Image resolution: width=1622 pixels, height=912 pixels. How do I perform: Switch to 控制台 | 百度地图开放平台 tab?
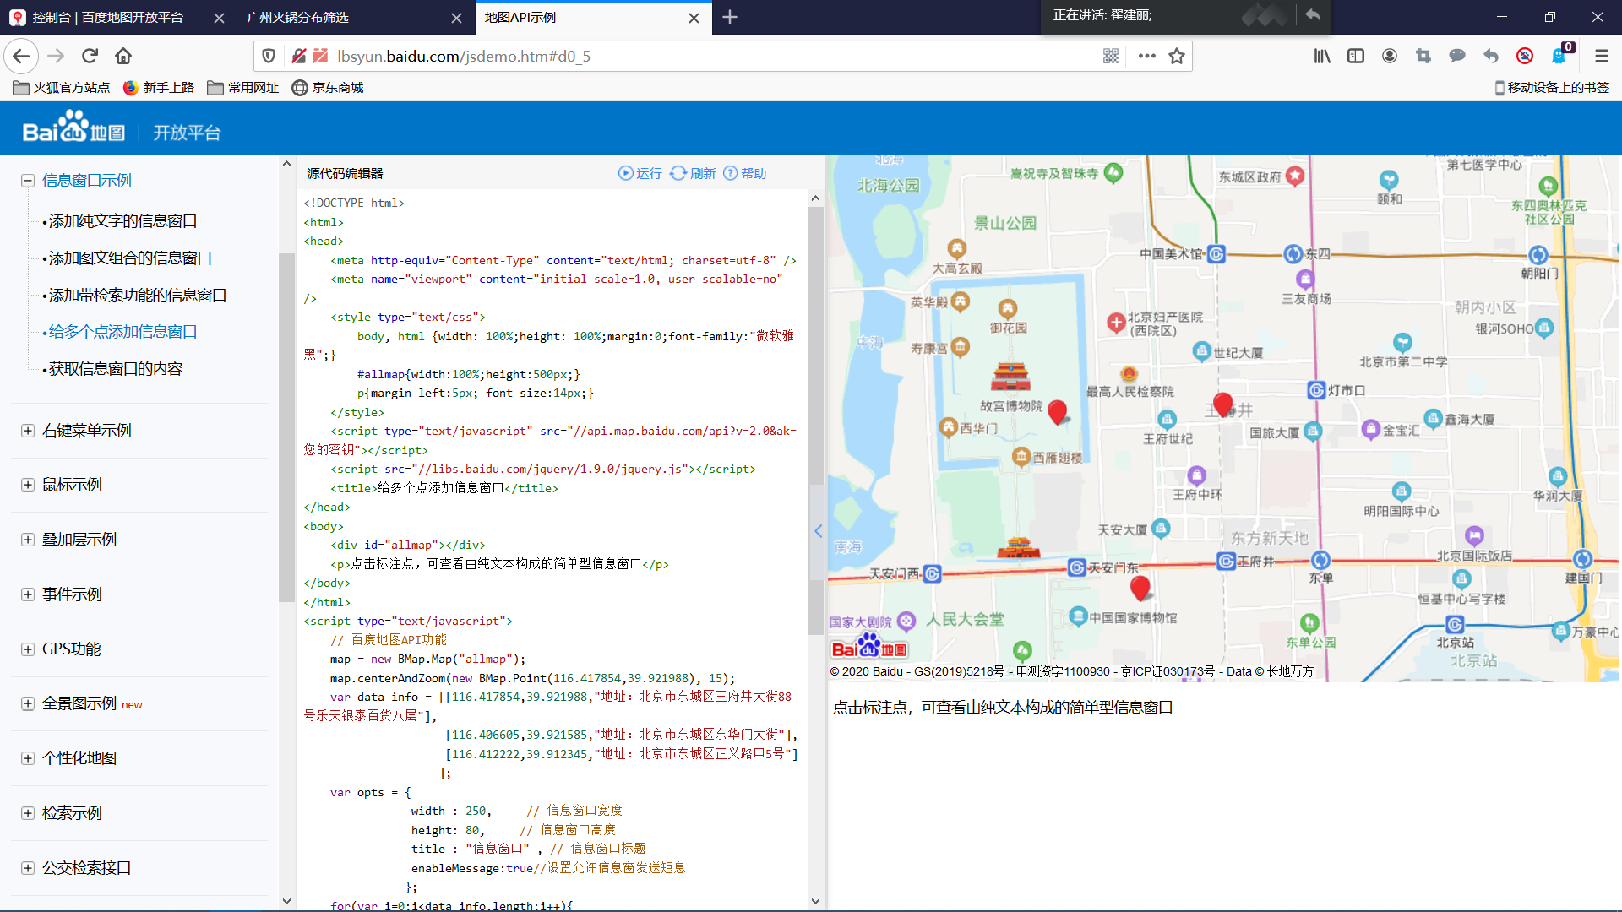(108, 17)
